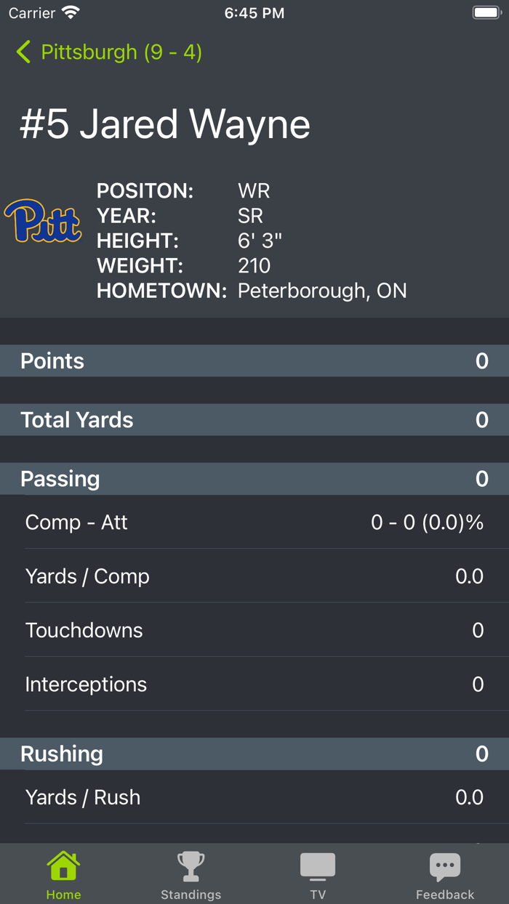This screenshot has height=904, width=509.
Task: Collapse the Total Yards section
Action: pyautogui.click(x=254, y=419)
